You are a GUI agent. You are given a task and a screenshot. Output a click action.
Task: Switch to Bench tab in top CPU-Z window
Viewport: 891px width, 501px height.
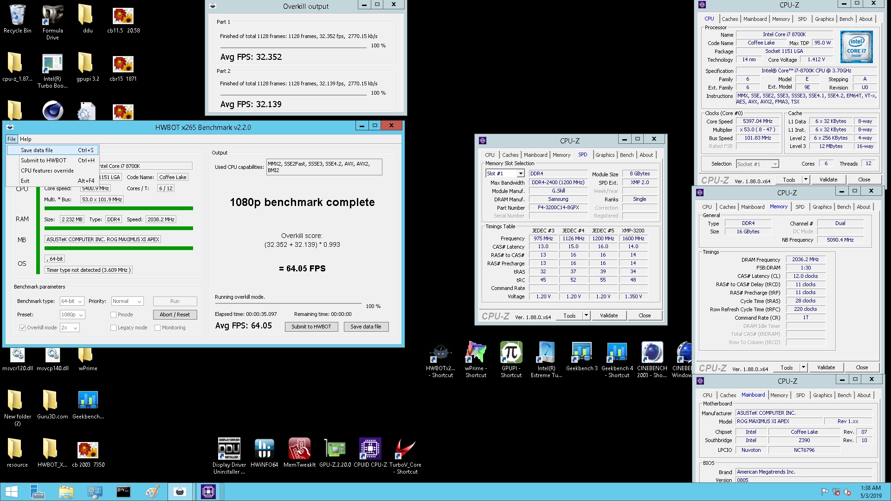click(x=846, y=19)
